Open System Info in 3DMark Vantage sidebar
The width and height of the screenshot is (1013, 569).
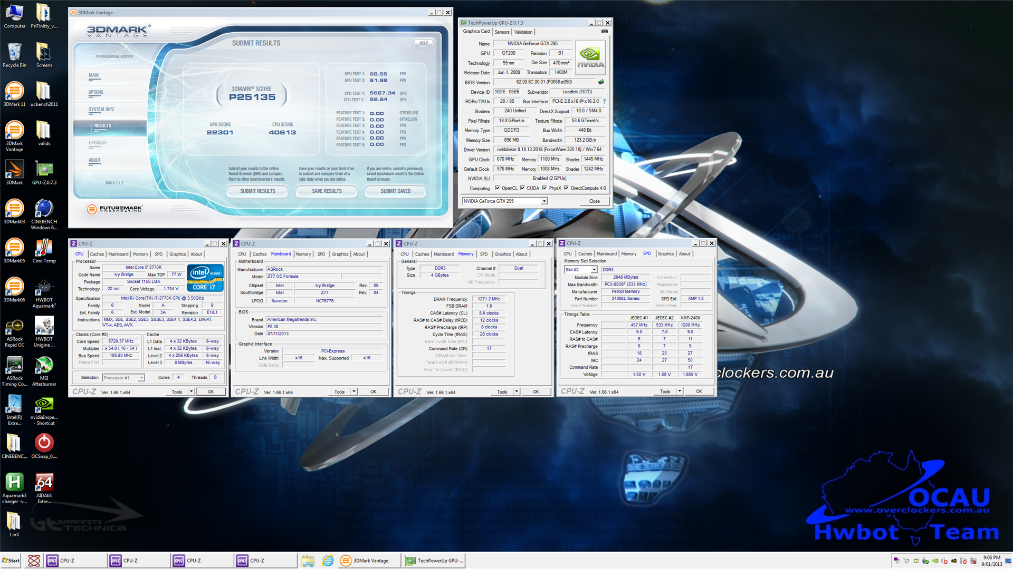tap(101, 109)
